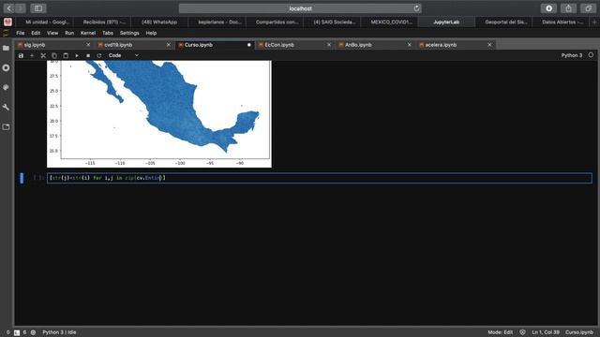Open the File menu
Image resolution: width=600 pixels, height=337 pixels.
point(21,34)
